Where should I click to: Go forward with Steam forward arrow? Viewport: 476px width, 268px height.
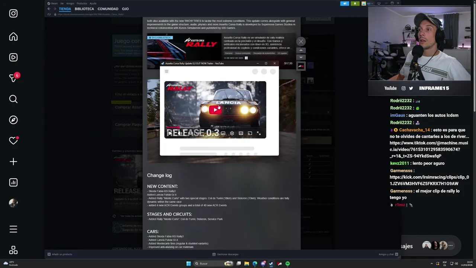[54, 9]
